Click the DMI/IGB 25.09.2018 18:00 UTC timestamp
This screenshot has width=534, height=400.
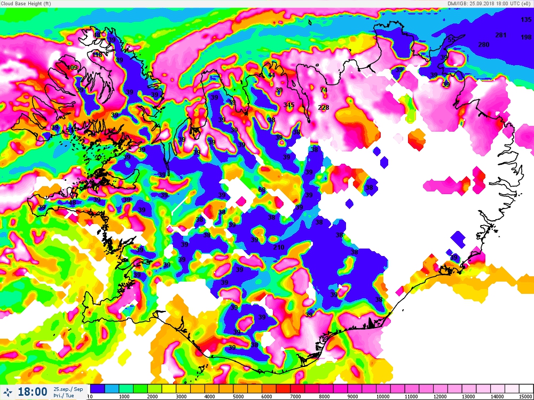coord(490,3)
